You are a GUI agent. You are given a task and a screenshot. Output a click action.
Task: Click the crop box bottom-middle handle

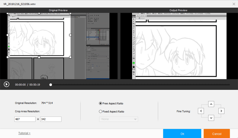39,57
